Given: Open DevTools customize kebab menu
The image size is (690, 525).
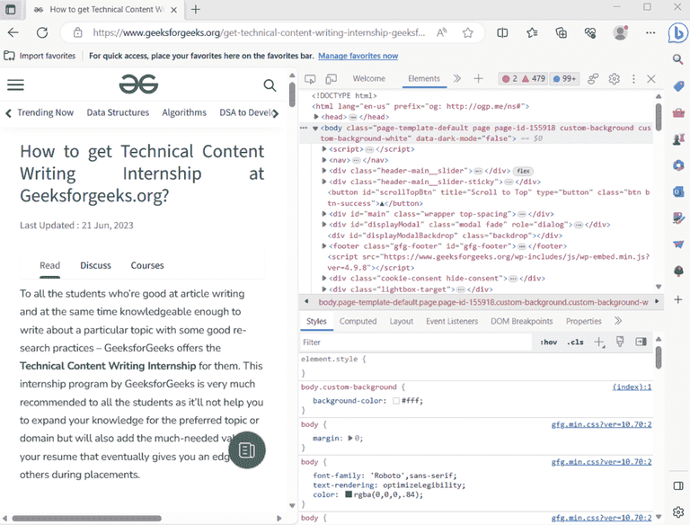Looking at the screenshot, I should tap(633, 79).
